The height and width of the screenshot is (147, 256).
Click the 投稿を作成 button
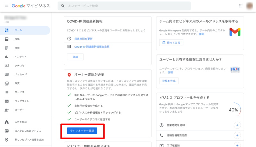(x=169, y=81)
